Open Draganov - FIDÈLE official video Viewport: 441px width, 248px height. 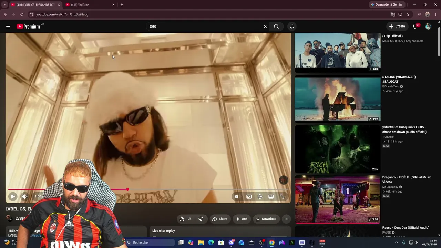(x=407, y=179)
